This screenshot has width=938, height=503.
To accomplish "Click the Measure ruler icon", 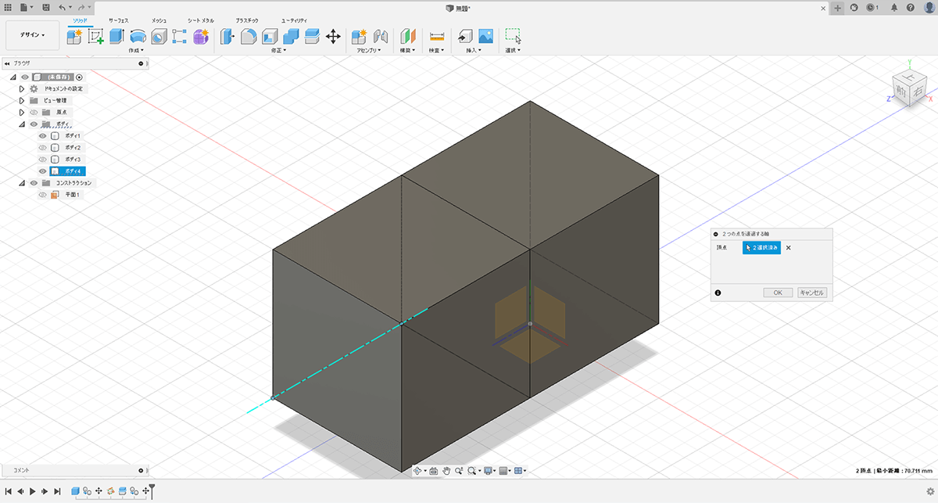I will tap(436, 36).
